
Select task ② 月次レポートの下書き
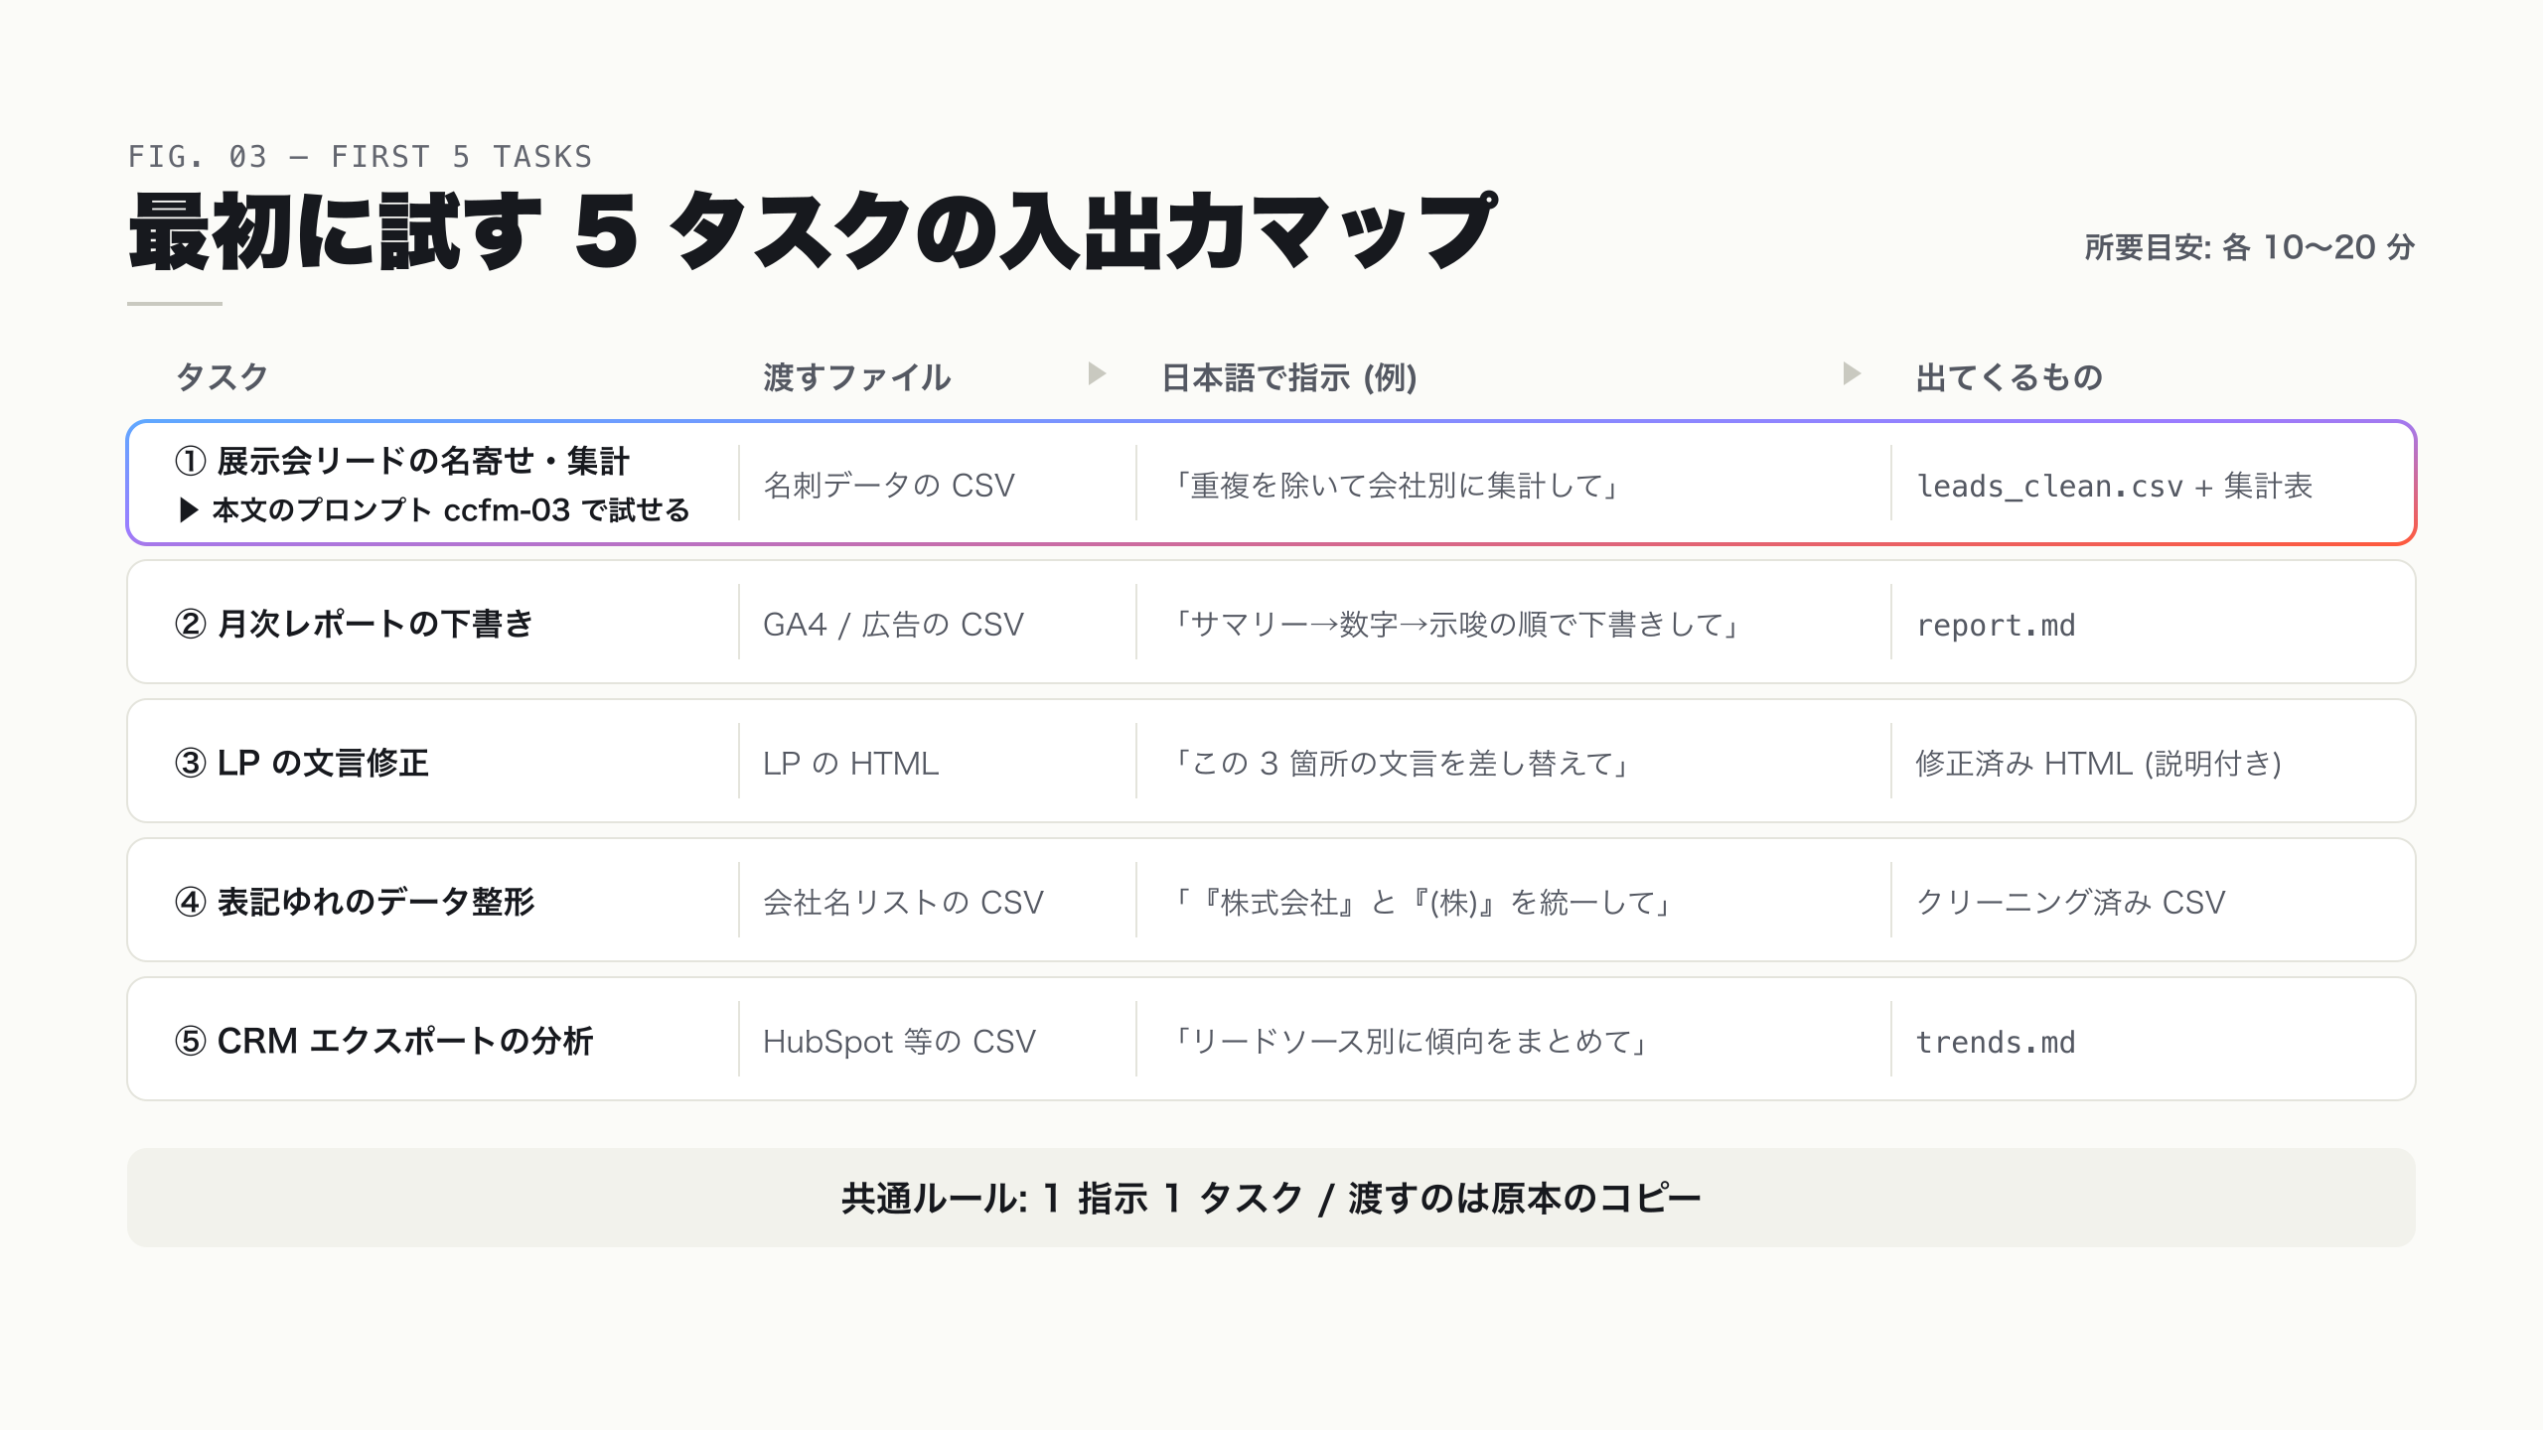355,624
